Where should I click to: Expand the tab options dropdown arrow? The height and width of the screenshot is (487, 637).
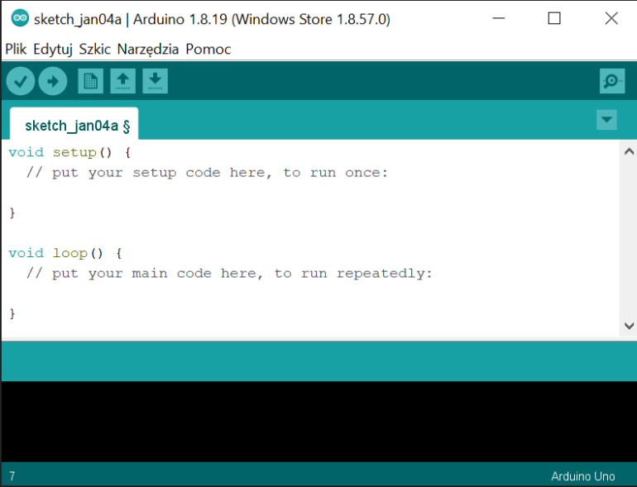(606, 120)
